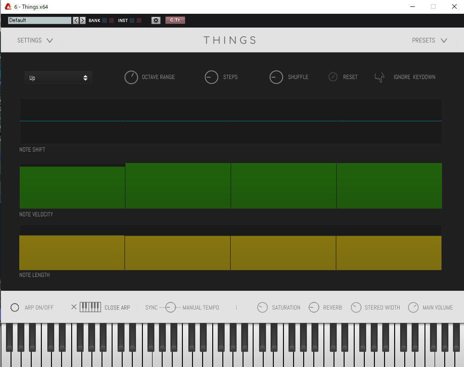This screenshot has height=367, width=464.
Task: Click the THINGS title
Action: 230,40
